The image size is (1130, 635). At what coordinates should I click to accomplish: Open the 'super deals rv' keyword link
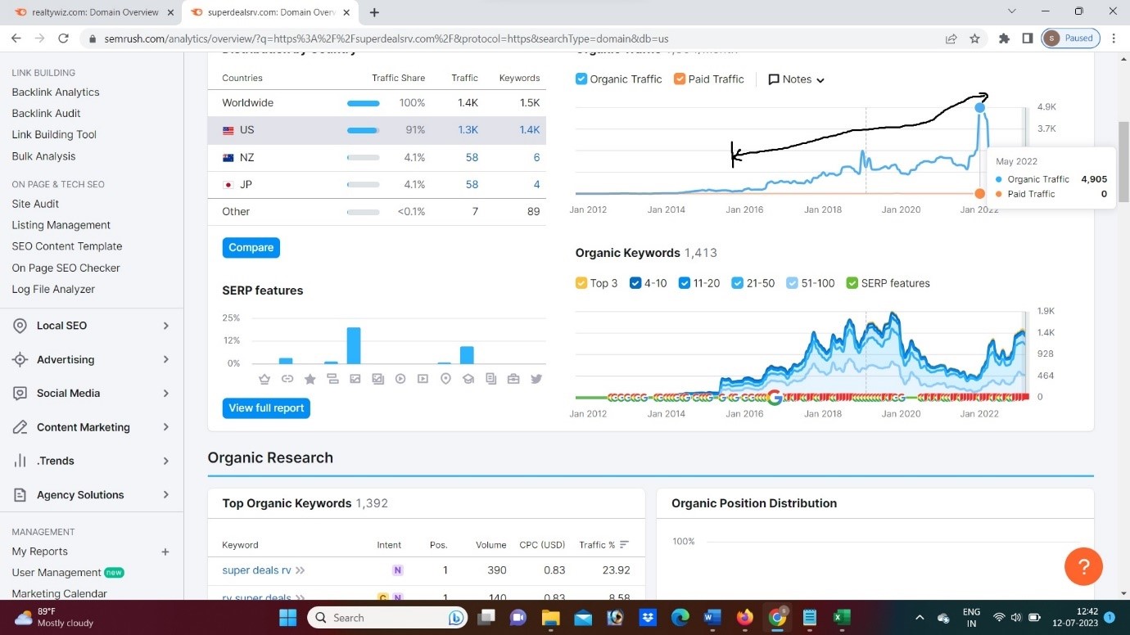pyautogui.click(x=256, y=570)
